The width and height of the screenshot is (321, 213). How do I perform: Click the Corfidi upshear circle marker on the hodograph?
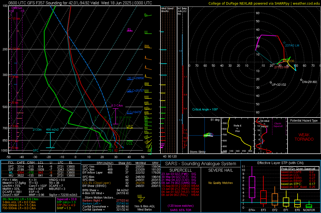pos(271,82)
